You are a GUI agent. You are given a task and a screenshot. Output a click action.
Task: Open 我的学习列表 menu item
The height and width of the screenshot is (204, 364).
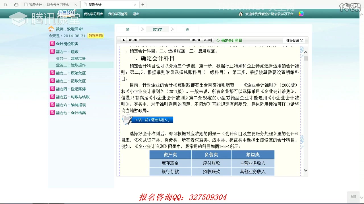point(93,14)
